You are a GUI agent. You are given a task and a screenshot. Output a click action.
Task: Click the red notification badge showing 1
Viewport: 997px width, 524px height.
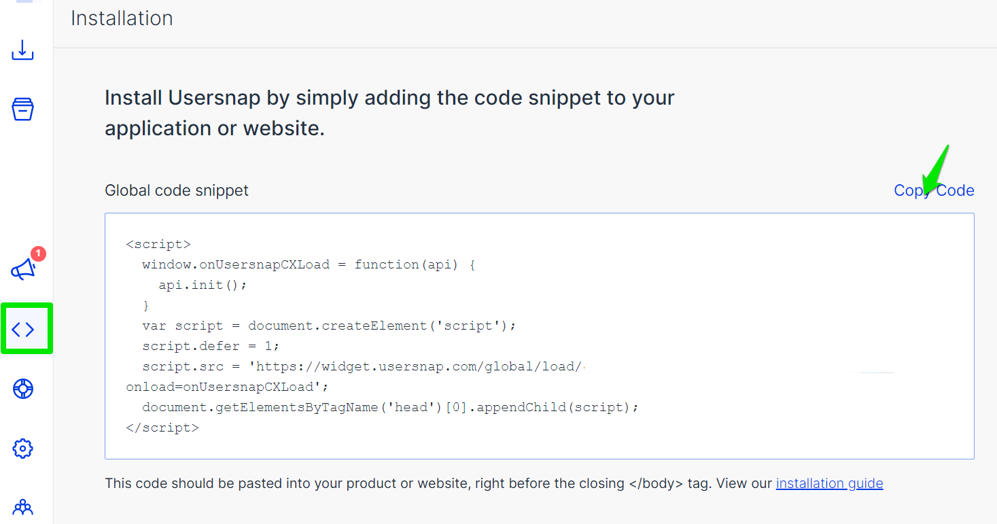[x=39, y=254]
